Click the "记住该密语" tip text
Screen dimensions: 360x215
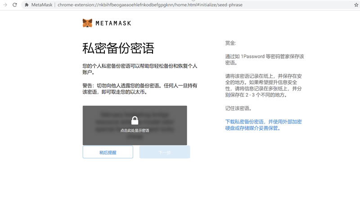click(238, 108)
